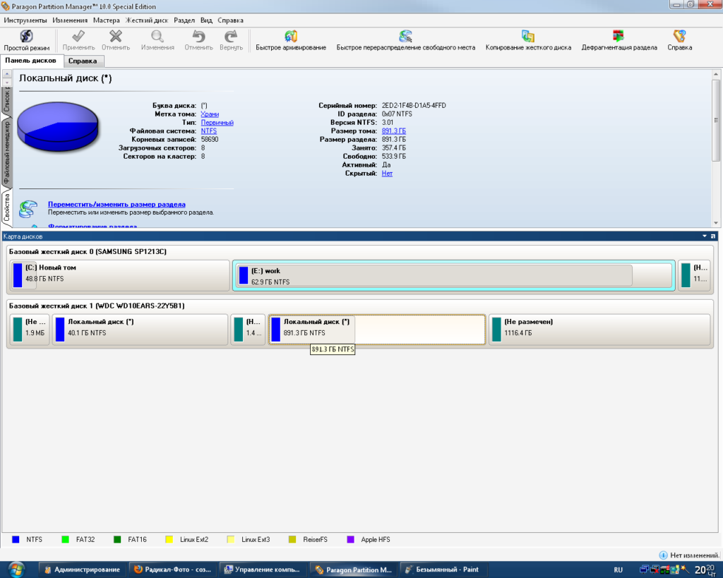This screenshot has width=723, height=578.
Task: Open the Windows Start button
Action: [x=17, y=570]
